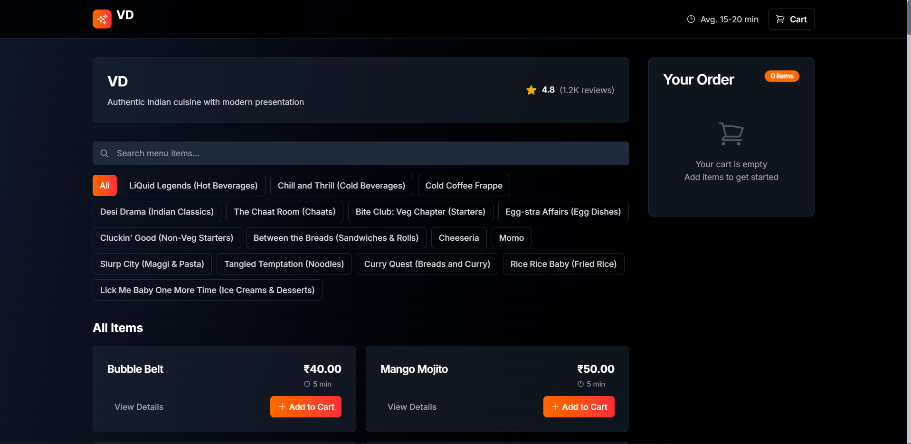Show The Chaat Room (Chaats) items
This screenshot has width=911, height=444.
pyautogui.click(x=285, y=212)
